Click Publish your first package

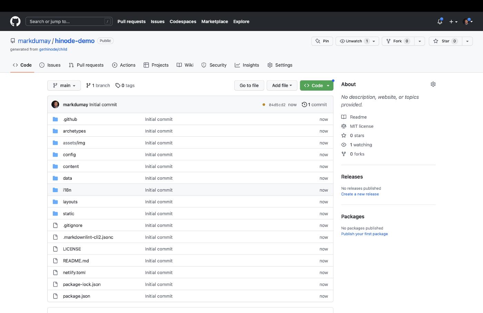click(364, 234)
